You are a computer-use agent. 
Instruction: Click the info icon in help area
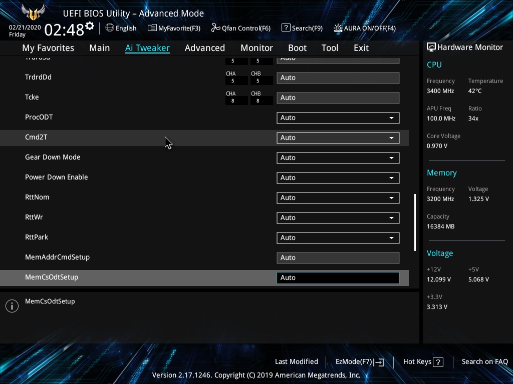click(12, 306)
